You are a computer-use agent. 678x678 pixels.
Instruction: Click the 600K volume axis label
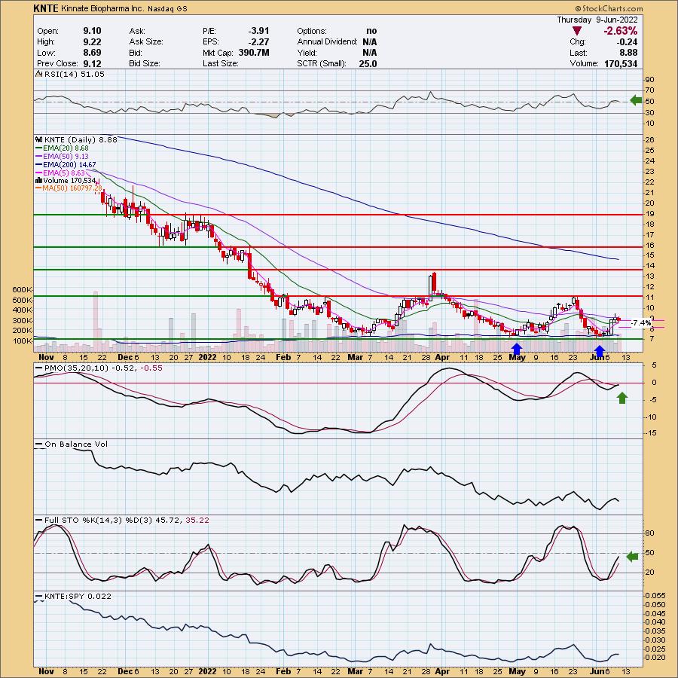[x=23, y=289]
